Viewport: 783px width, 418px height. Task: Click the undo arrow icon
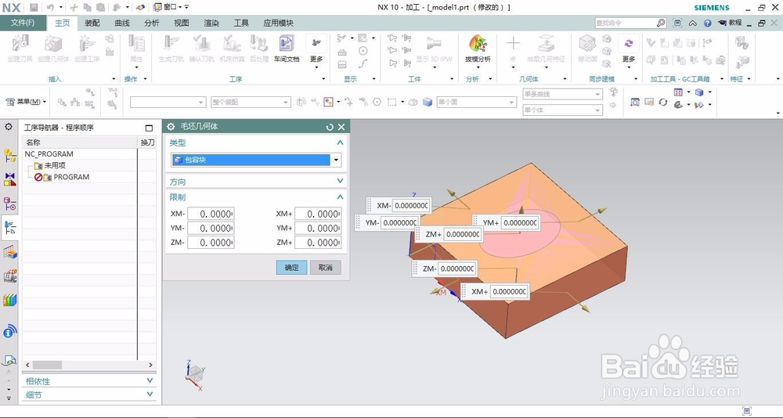coord(50,8)
